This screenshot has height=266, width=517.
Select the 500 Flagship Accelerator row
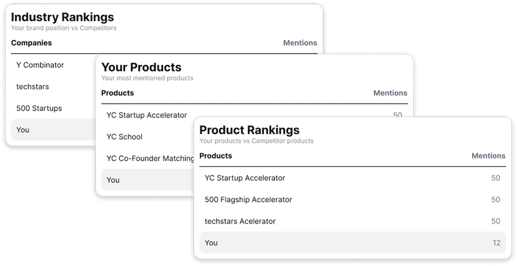(352, 199)
